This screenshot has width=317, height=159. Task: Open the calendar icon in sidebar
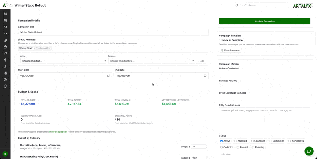point(5,21)
